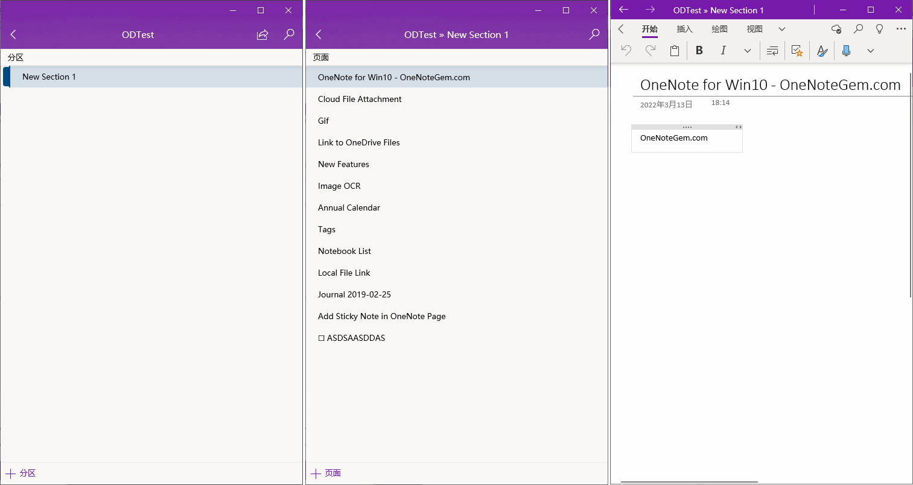Expand the dictation options dropdown

click(x=871, y=51)
